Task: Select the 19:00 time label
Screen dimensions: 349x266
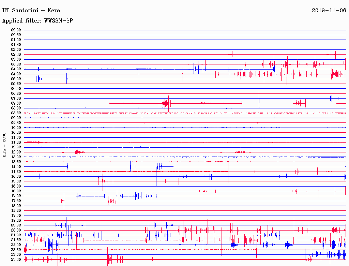Action: (16, 216)
